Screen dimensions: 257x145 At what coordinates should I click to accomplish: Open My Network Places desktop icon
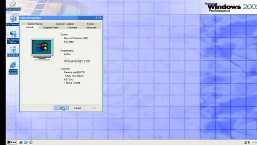click(13, 37)
